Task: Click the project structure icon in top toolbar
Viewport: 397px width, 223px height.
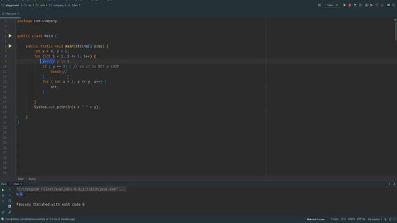Action: 366,5
